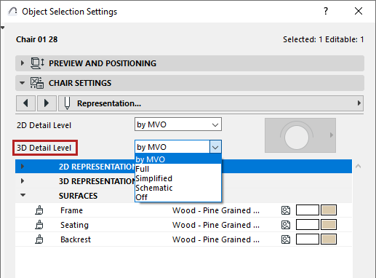The height and width of the screenshot is (278, 376).
Task: Click the scroll up arrow of parameter list
Action: pos(359,166)
